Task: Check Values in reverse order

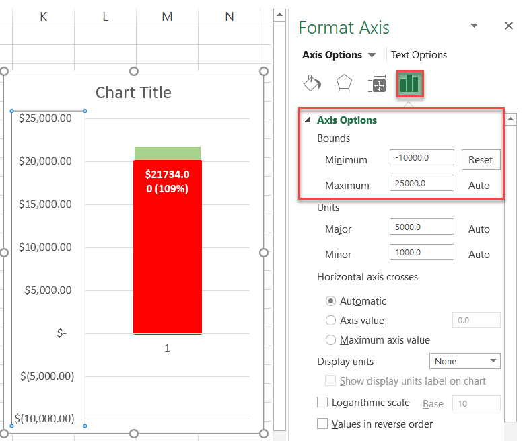Action: click(322, 424)
